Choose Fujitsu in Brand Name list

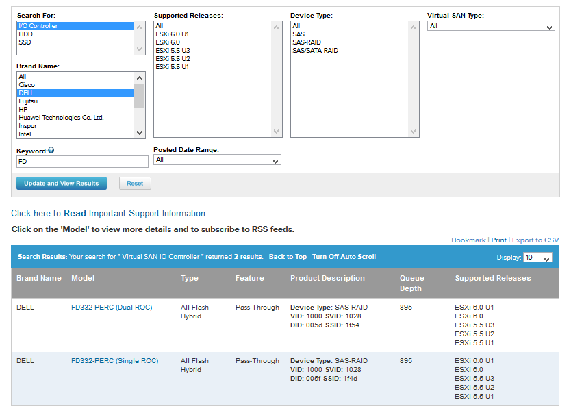[x=75, y=101]
